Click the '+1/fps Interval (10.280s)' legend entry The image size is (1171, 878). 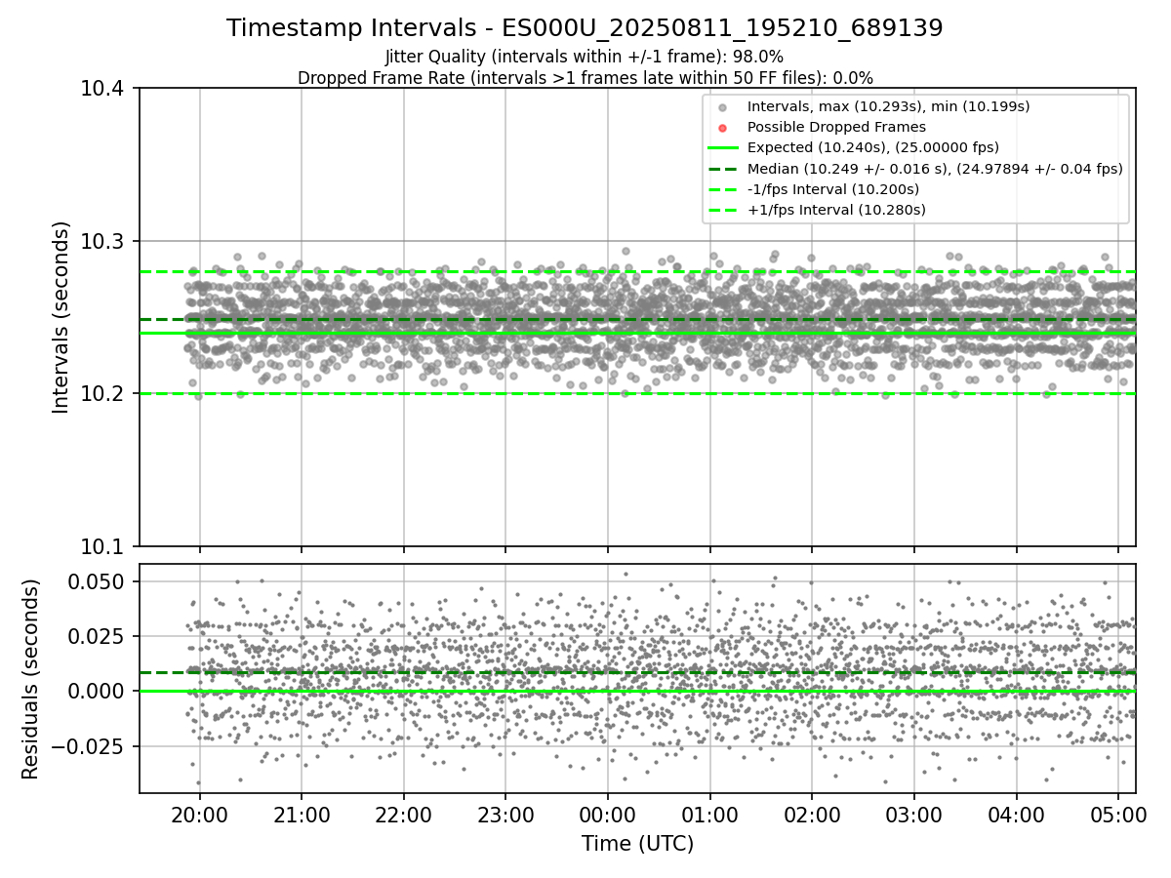[x=836, y=210]
